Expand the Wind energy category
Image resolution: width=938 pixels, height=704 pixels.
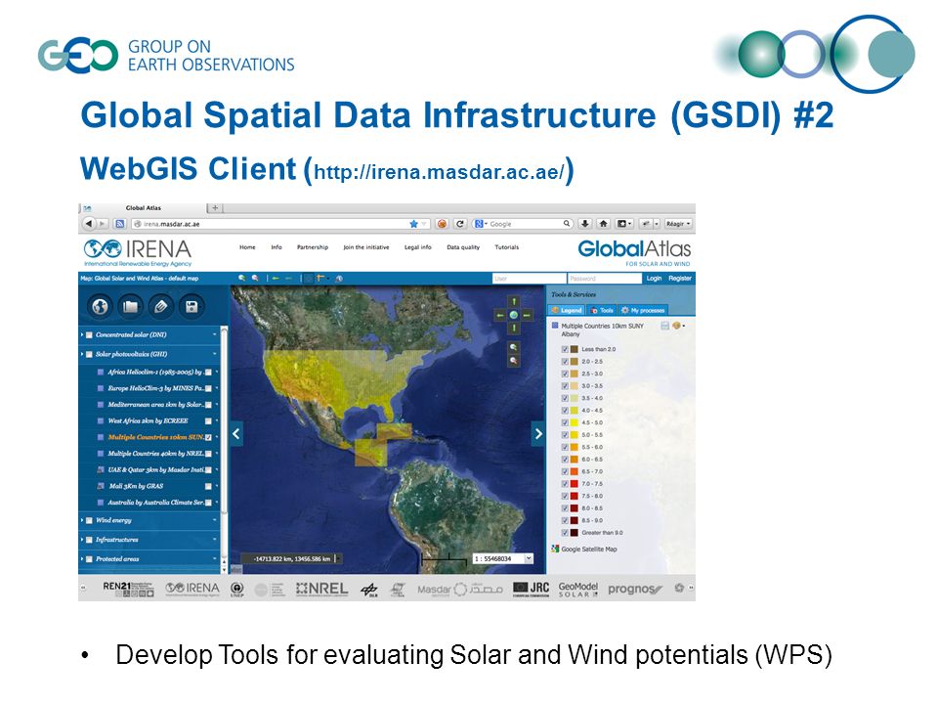[x=82, y=521]
